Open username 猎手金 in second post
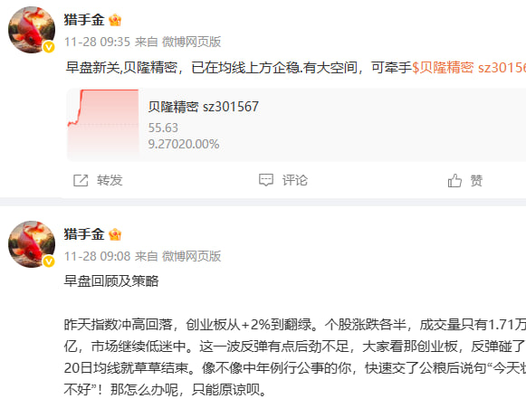The width and height of the screenshot is (526, 399). pos(84,233)
